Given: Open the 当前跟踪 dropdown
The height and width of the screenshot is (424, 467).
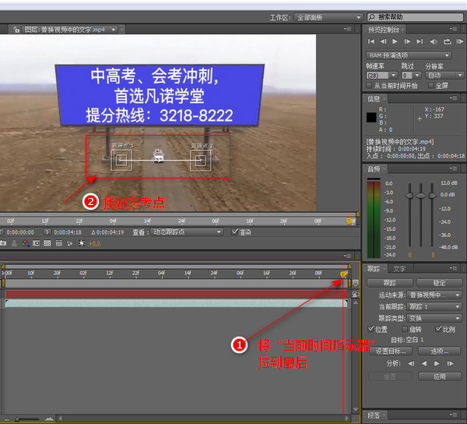Looking at the screenshot, I should click(x=434, y=306).
